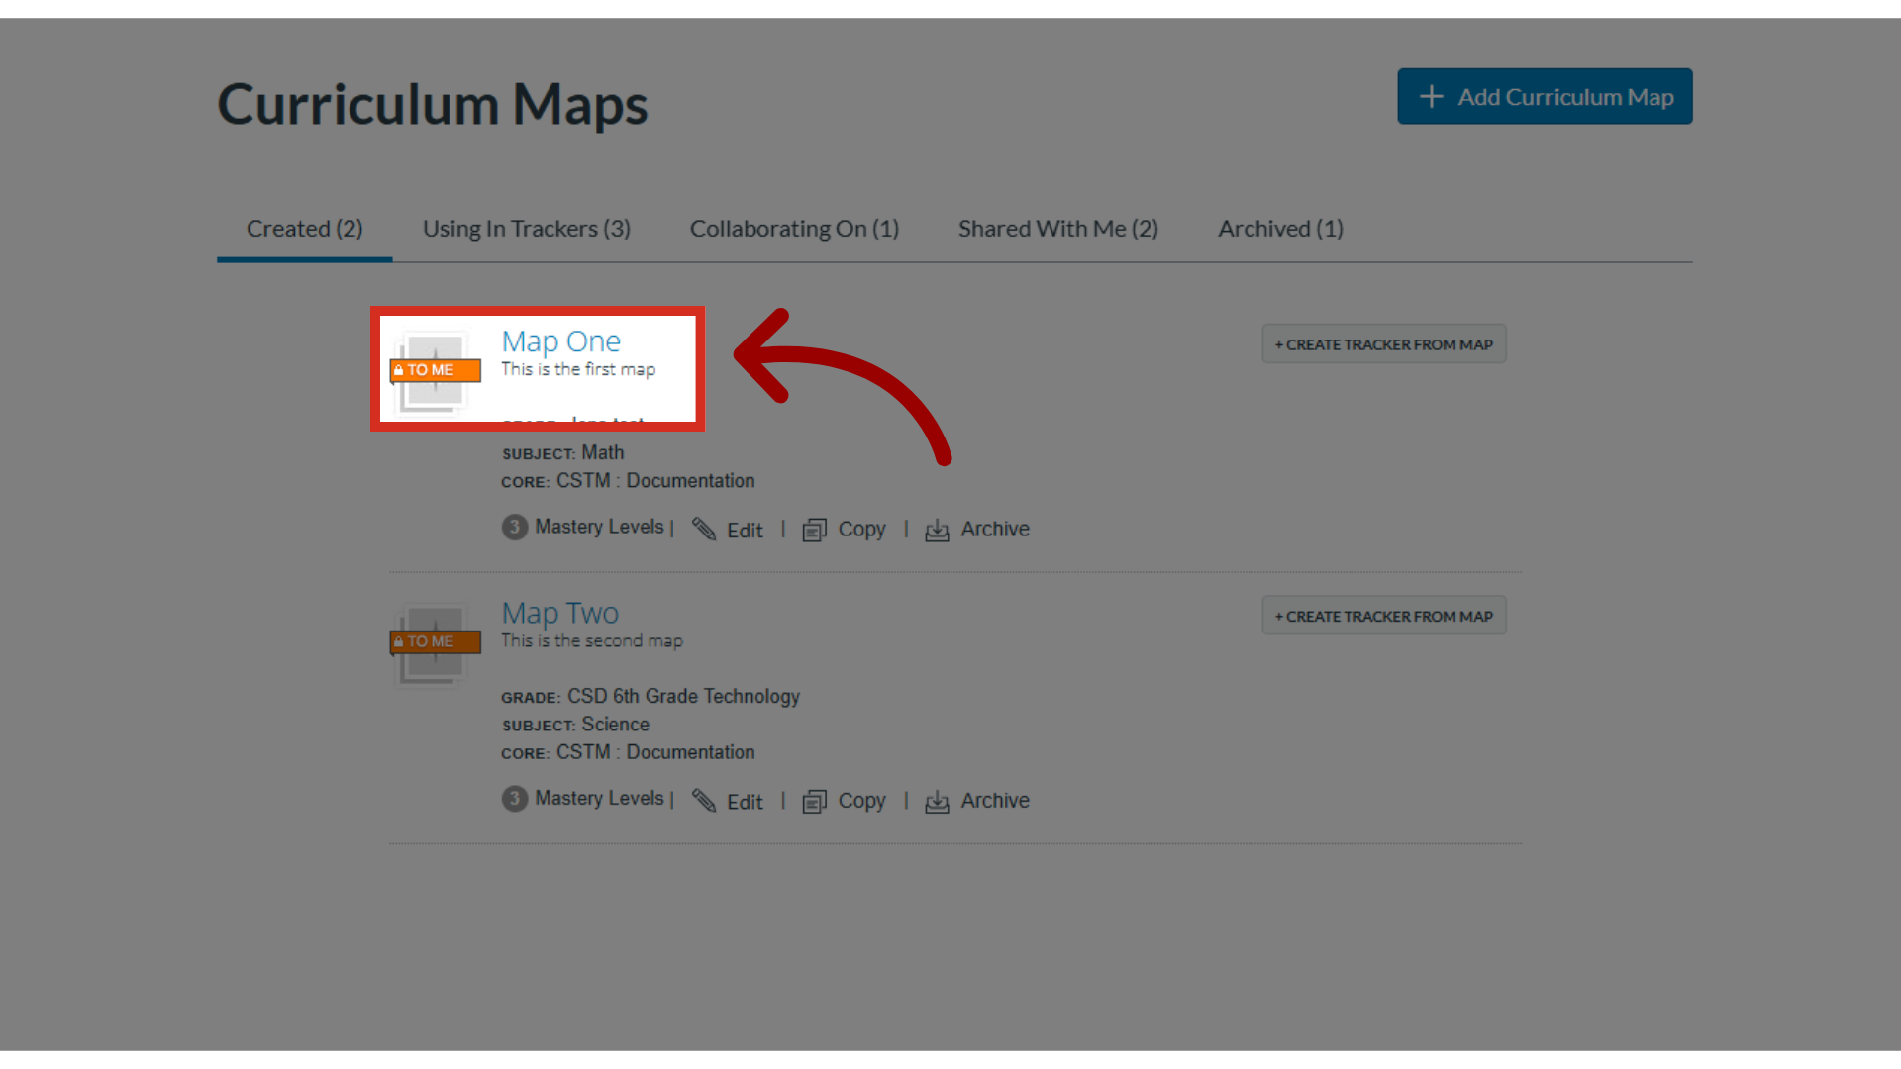Create tracker from Map One
This screenshot has width=1901, height=1069.
(1383, 344)
